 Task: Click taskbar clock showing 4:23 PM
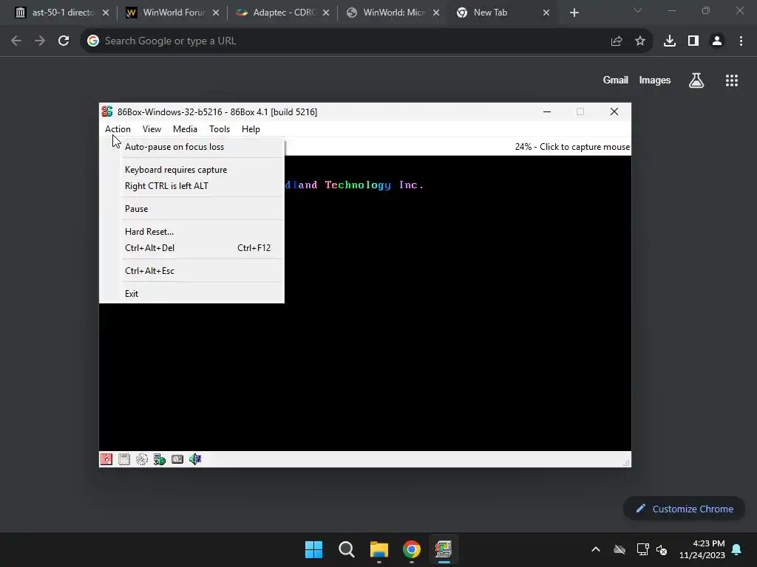pyautogui.click(x=702, y=549)
